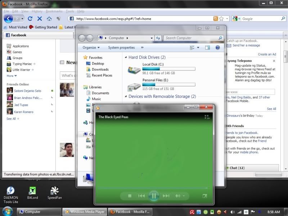Open Firefox Bookmarks menu

[x=54, y=11]
